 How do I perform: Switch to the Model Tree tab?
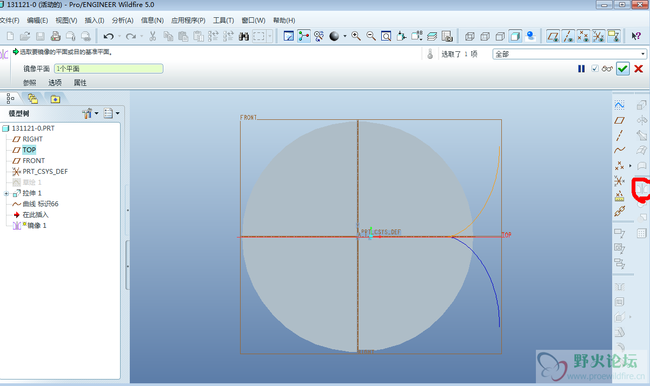10,98
